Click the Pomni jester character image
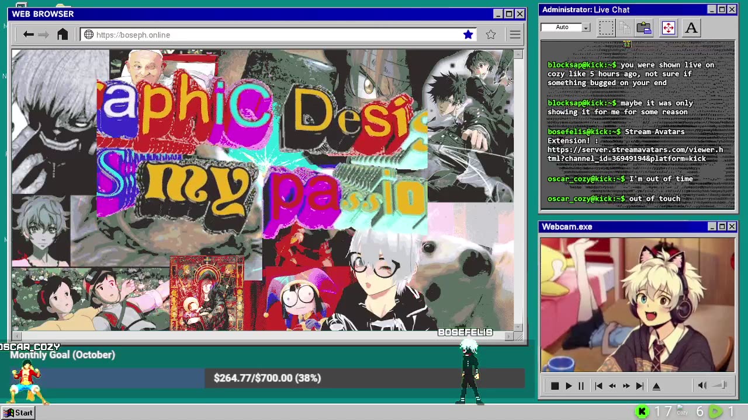This screenshot has height=420, width=748. click(x=301, y=300)
